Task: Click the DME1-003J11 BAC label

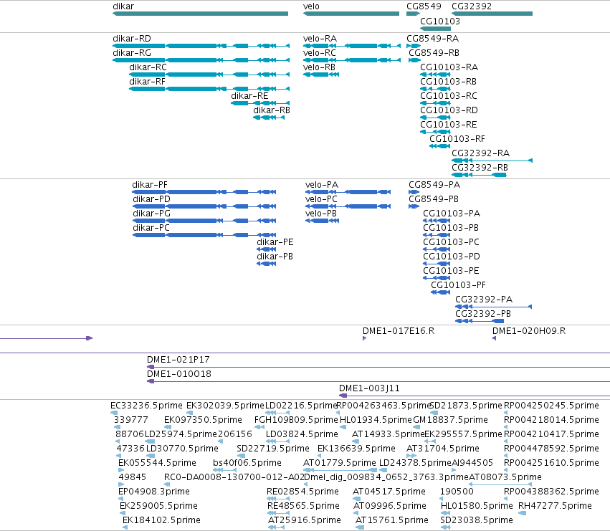Action: 369,388
